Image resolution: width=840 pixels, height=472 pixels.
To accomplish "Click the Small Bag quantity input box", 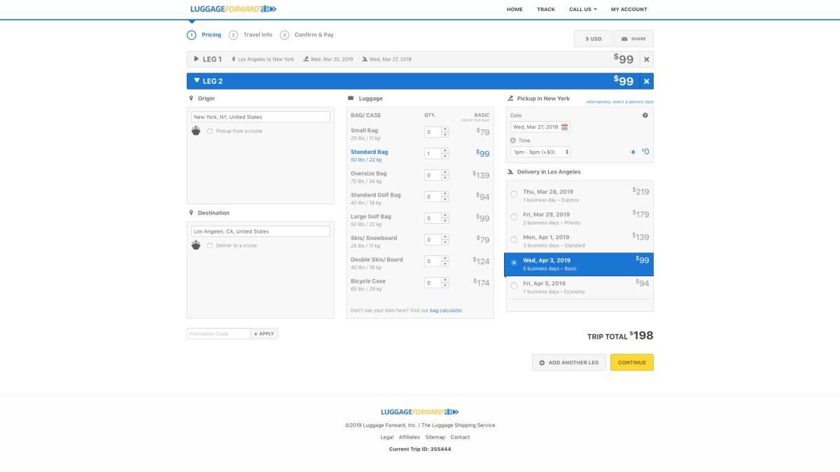I will pos(433,132).
